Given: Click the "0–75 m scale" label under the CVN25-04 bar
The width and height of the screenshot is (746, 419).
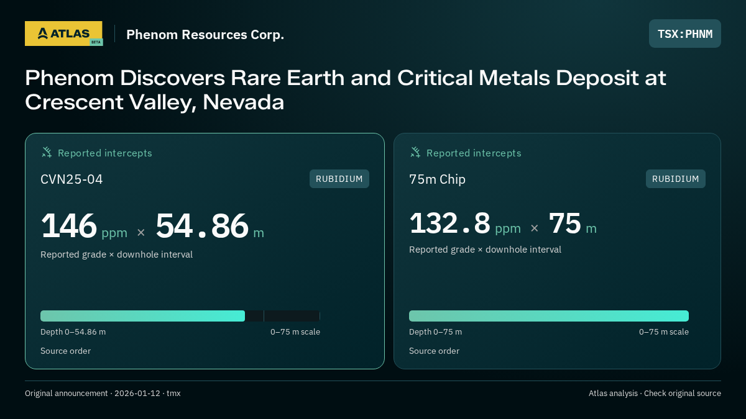Looking at the screenshot, I should pyautogui.click(x=295, y=331).
